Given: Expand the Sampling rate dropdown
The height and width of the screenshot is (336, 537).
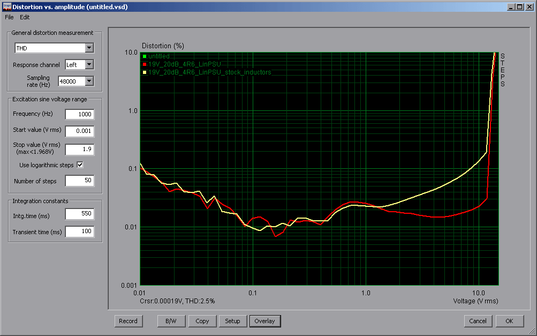Looking at the screenshot, I should click(89, 81).
